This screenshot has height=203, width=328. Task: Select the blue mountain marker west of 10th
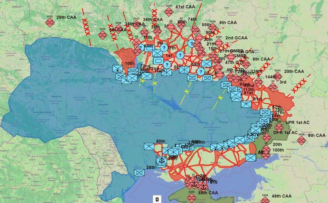pyautogui.click(x=117, y=69)
